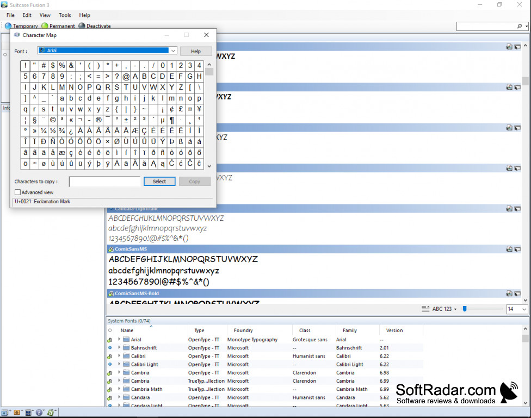Viewport: 531px width, 418px height.
Task: Click the Calibri Light folder icon
Action: pyautogui.click(x=126, y=364)
